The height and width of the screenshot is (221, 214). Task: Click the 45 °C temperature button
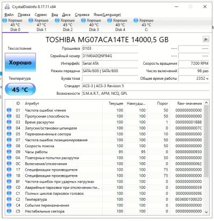20,89
